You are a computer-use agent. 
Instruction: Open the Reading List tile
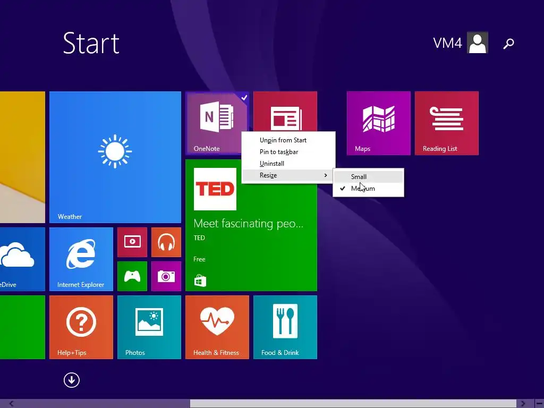[446, 123]
